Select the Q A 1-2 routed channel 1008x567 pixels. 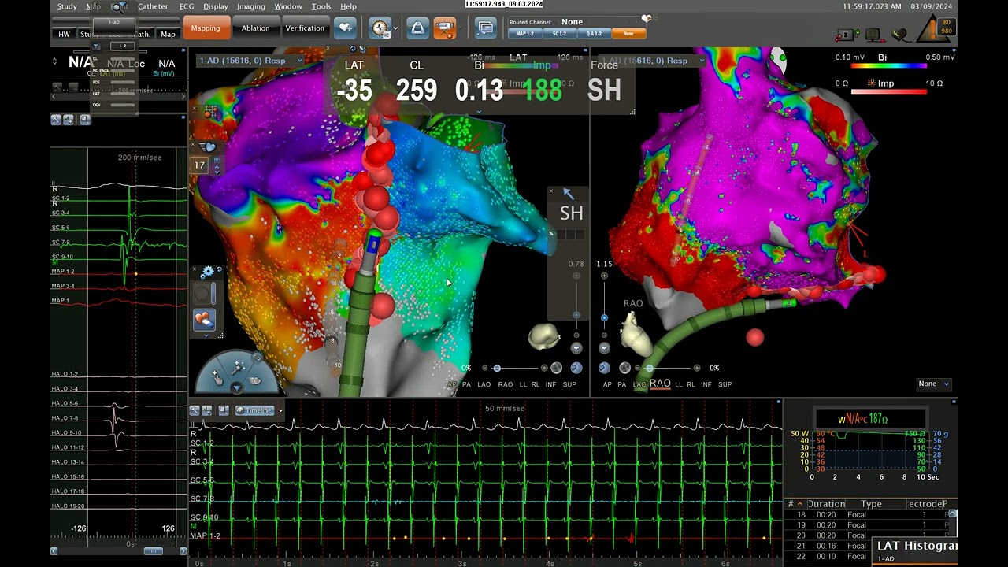coord(594,34)
